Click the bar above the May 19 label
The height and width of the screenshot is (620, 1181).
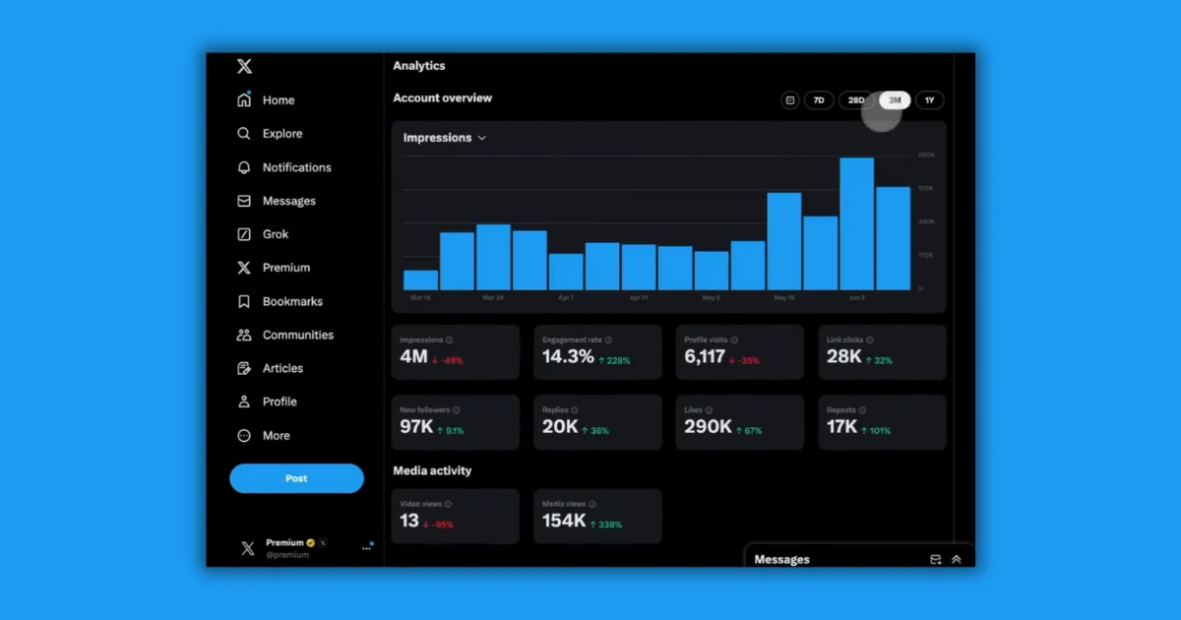(x=783, y=241)
